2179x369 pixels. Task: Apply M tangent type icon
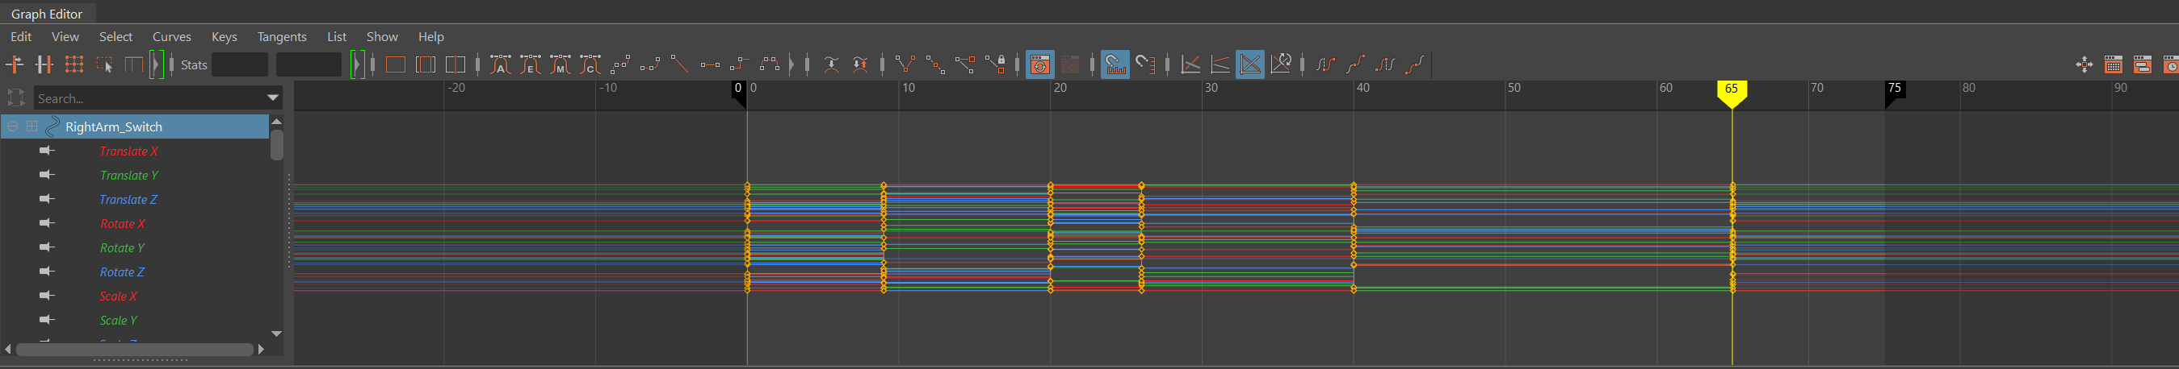560,64
